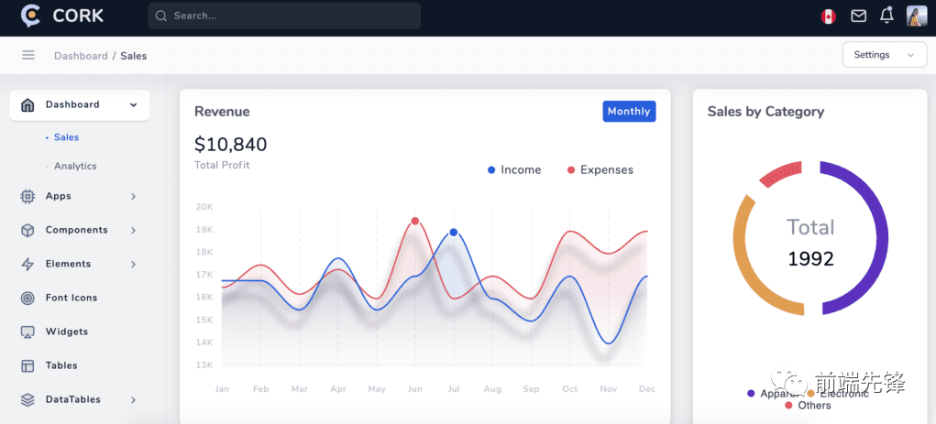The width and height of the screenshot is (936, 424).
Task: Open the mail inbox icon
Action: click(x=858, y=16)
